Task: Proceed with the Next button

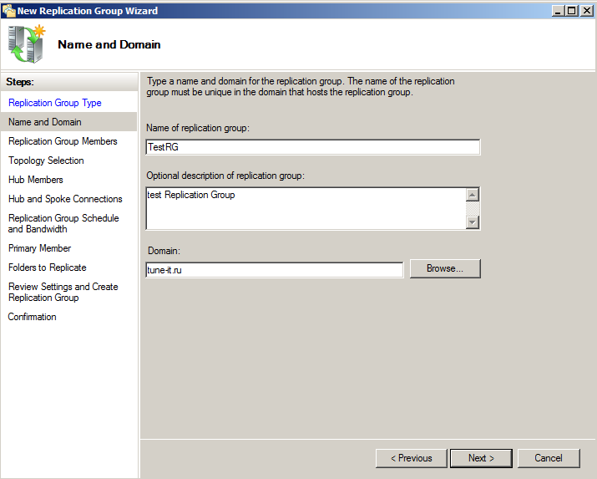Action: pos(481,458)
